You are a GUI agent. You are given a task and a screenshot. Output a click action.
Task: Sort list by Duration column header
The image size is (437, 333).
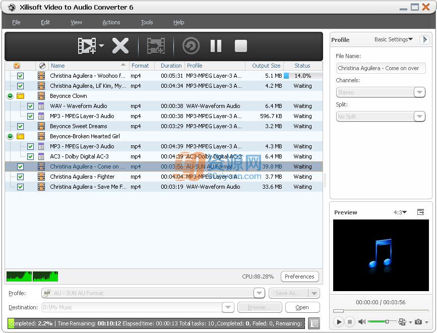[x=171, y=66]
